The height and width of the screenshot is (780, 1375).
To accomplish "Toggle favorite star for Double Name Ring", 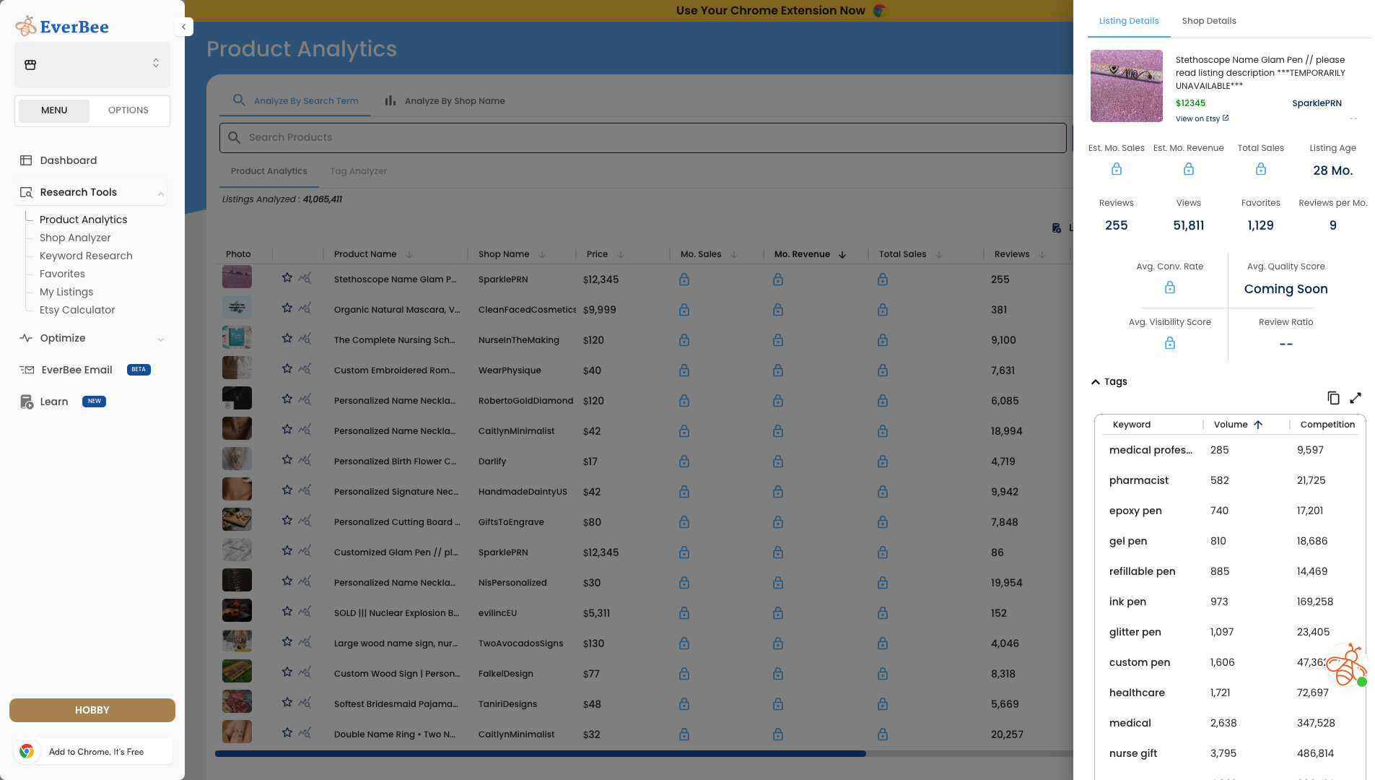I will click(x=287, y=733).
